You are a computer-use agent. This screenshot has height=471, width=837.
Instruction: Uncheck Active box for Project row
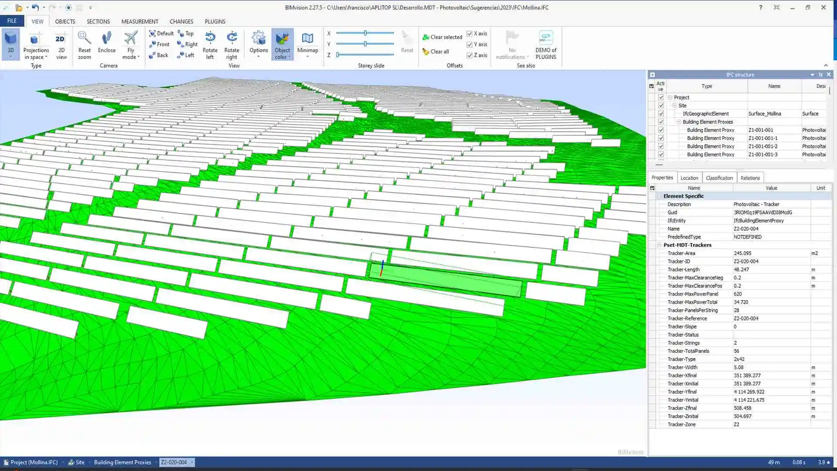point(661,97)
